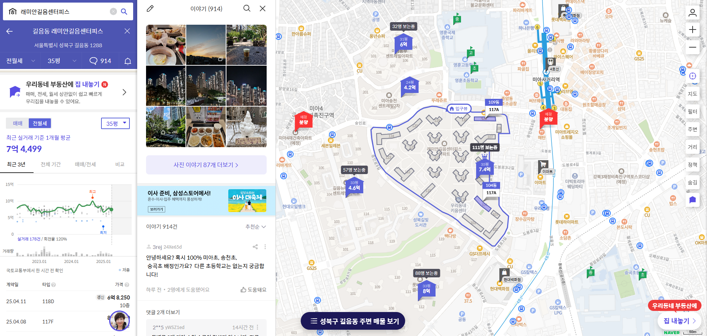Select the 최고 price point on the chart
Image resolution: width=707 pixels, height=336 pixels.
(93, 197)
